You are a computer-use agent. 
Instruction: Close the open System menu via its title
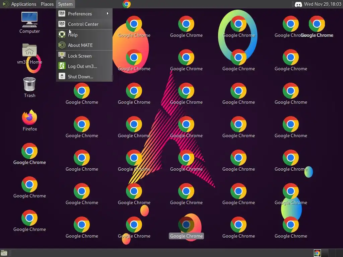pos(65,4)
